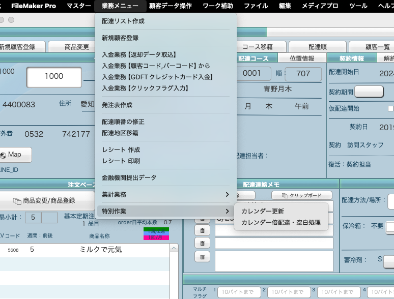This screenshot has height=299, width=394.
Task: Choose カレンダー倍配達・空白処理 menu item
Action: click(281, 222)
